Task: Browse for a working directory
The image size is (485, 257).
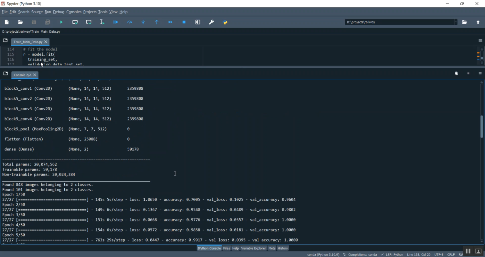Action: (x=464, y=22)
